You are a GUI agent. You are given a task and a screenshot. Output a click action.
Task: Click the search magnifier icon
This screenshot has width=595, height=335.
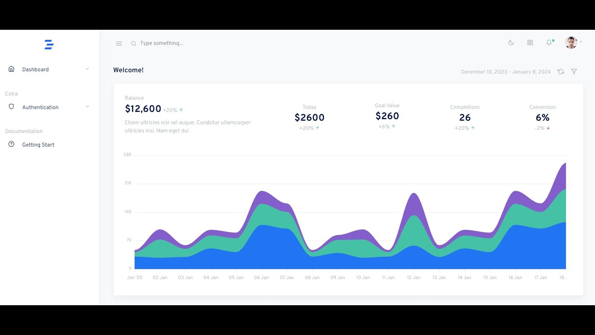pyautogui.click(x=133, y=43)
